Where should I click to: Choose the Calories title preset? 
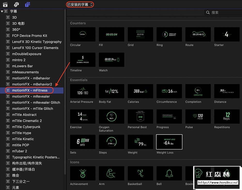point(140,91)
